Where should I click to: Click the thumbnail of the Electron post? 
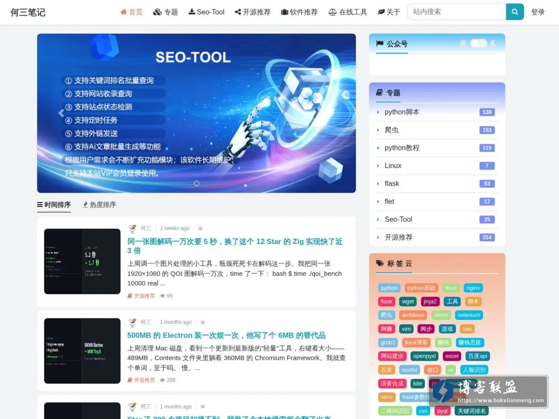point(82,351)
